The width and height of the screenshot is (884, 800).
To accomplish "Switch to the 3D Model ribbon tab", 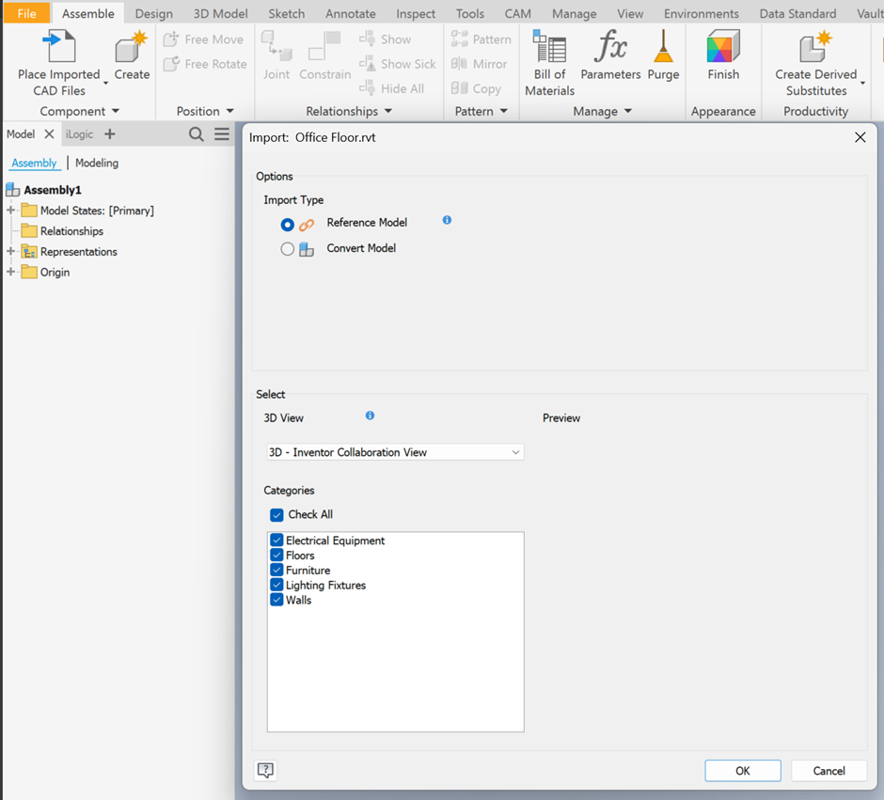I will click(x=221, y=14).
